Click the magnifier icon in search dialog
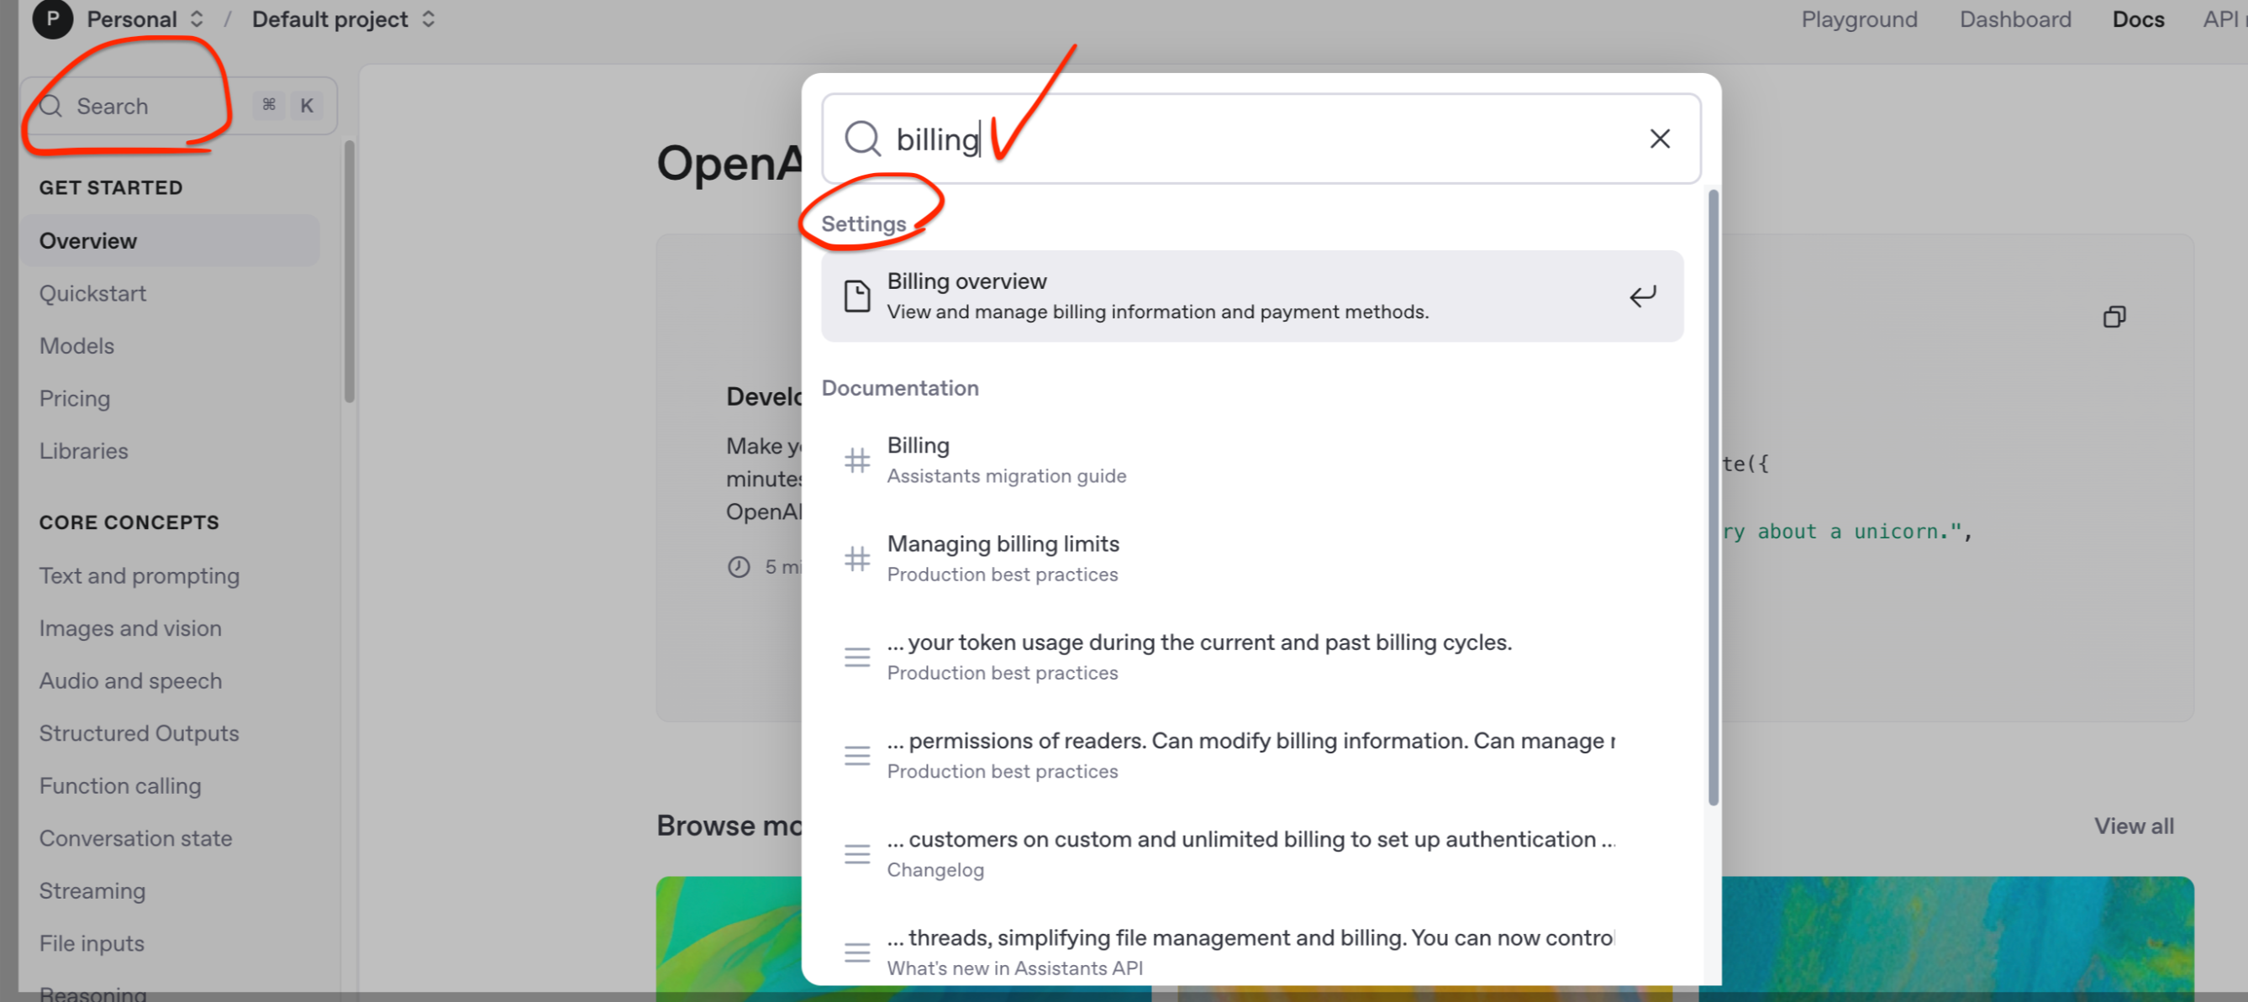This screenshot has width=2248, height=1002. (862, 139)
